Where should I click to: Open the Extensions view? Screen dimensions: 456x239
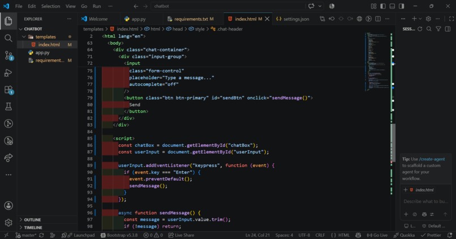pyautogui.click(x=8, y=90)
